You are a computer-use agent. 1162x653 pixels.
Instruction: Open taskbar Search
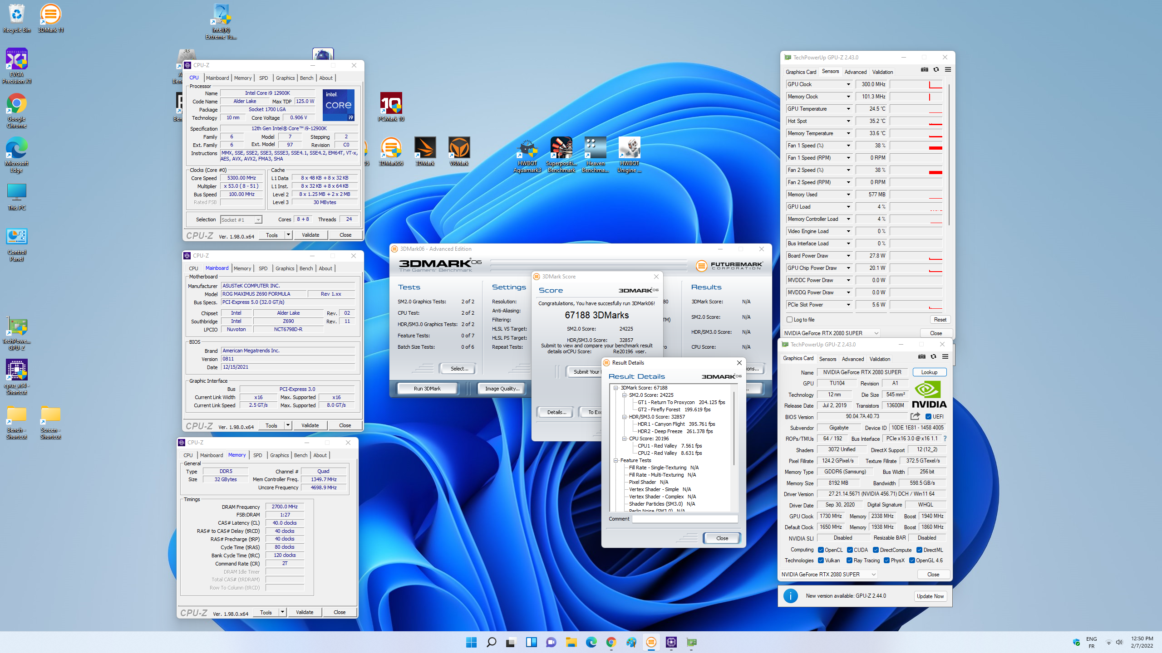pyautogui.click(x=491, y=642)
